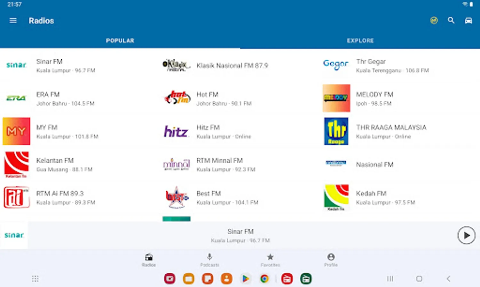480x287 pixels.
Task: Select the MY FM station logo
Action: pyautogui.click(x=16, y=131)
